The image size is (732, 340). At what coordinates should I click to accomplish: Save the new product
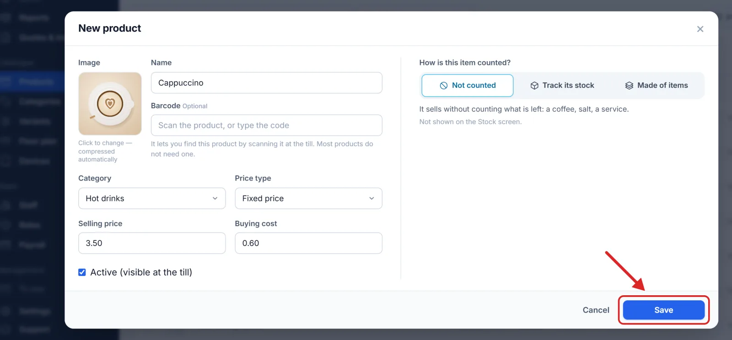(663, 310)
